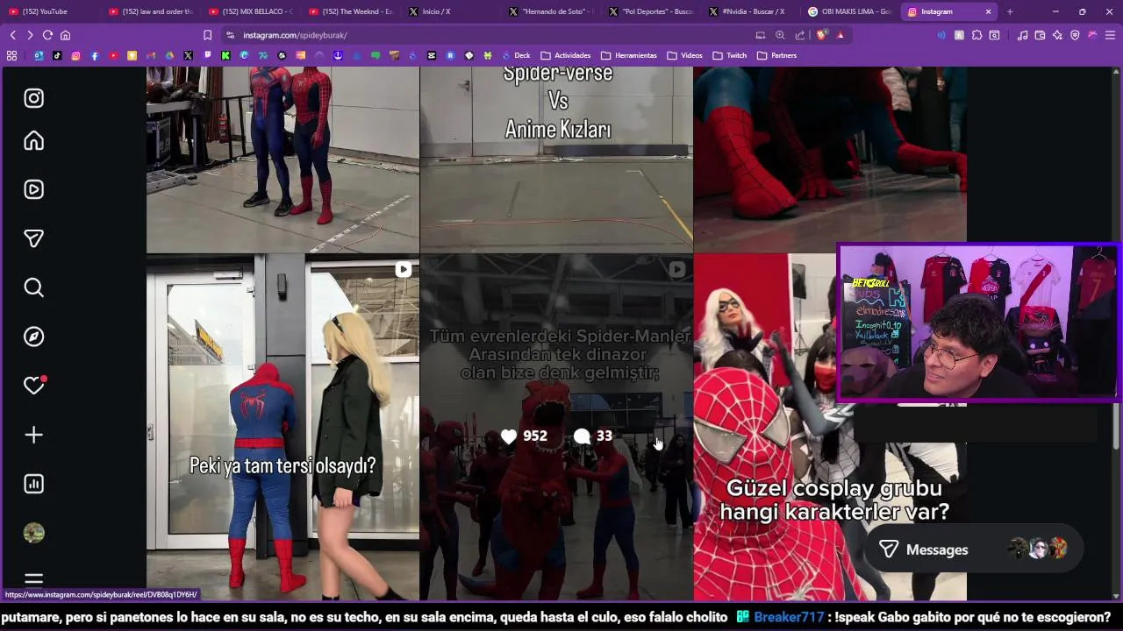Click the Instagram logo in the sidebar

click(33, 98)
